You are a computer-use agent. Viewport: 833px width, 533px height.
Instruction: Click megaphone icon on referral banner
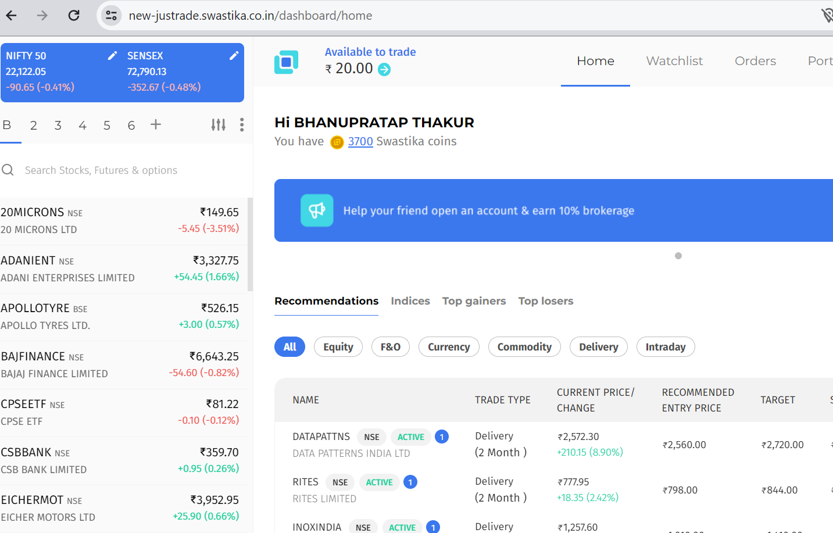click(x=317, y=210)
